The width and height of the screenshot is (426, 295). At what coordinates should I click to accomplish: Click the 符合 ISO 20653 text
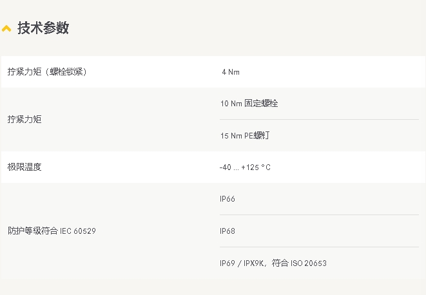(x=299, y=263)
